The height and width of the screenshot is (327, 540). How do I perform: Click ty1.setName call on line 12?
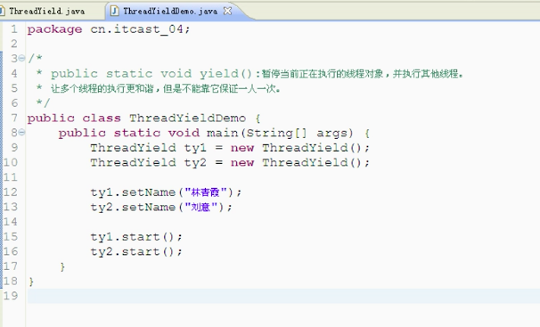pos(166,192)
